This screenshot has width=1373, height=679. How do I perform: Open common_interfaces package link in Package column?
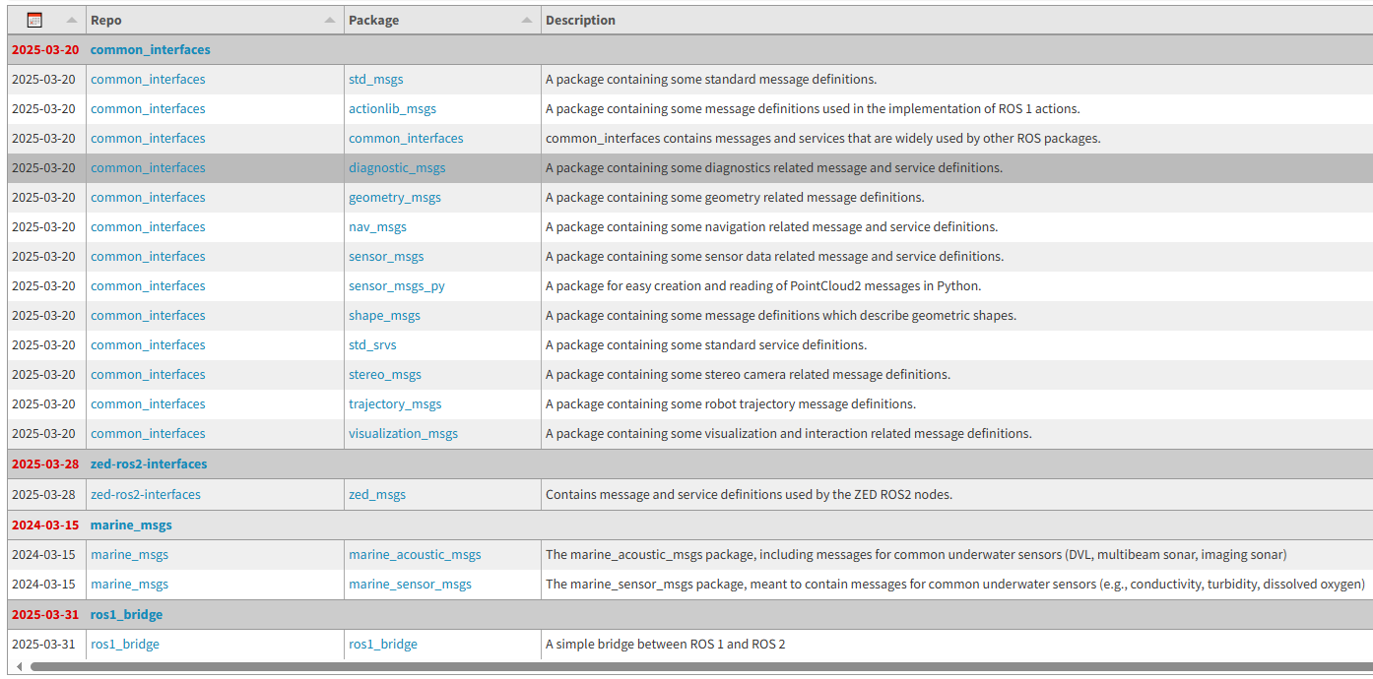pos(406,138)
